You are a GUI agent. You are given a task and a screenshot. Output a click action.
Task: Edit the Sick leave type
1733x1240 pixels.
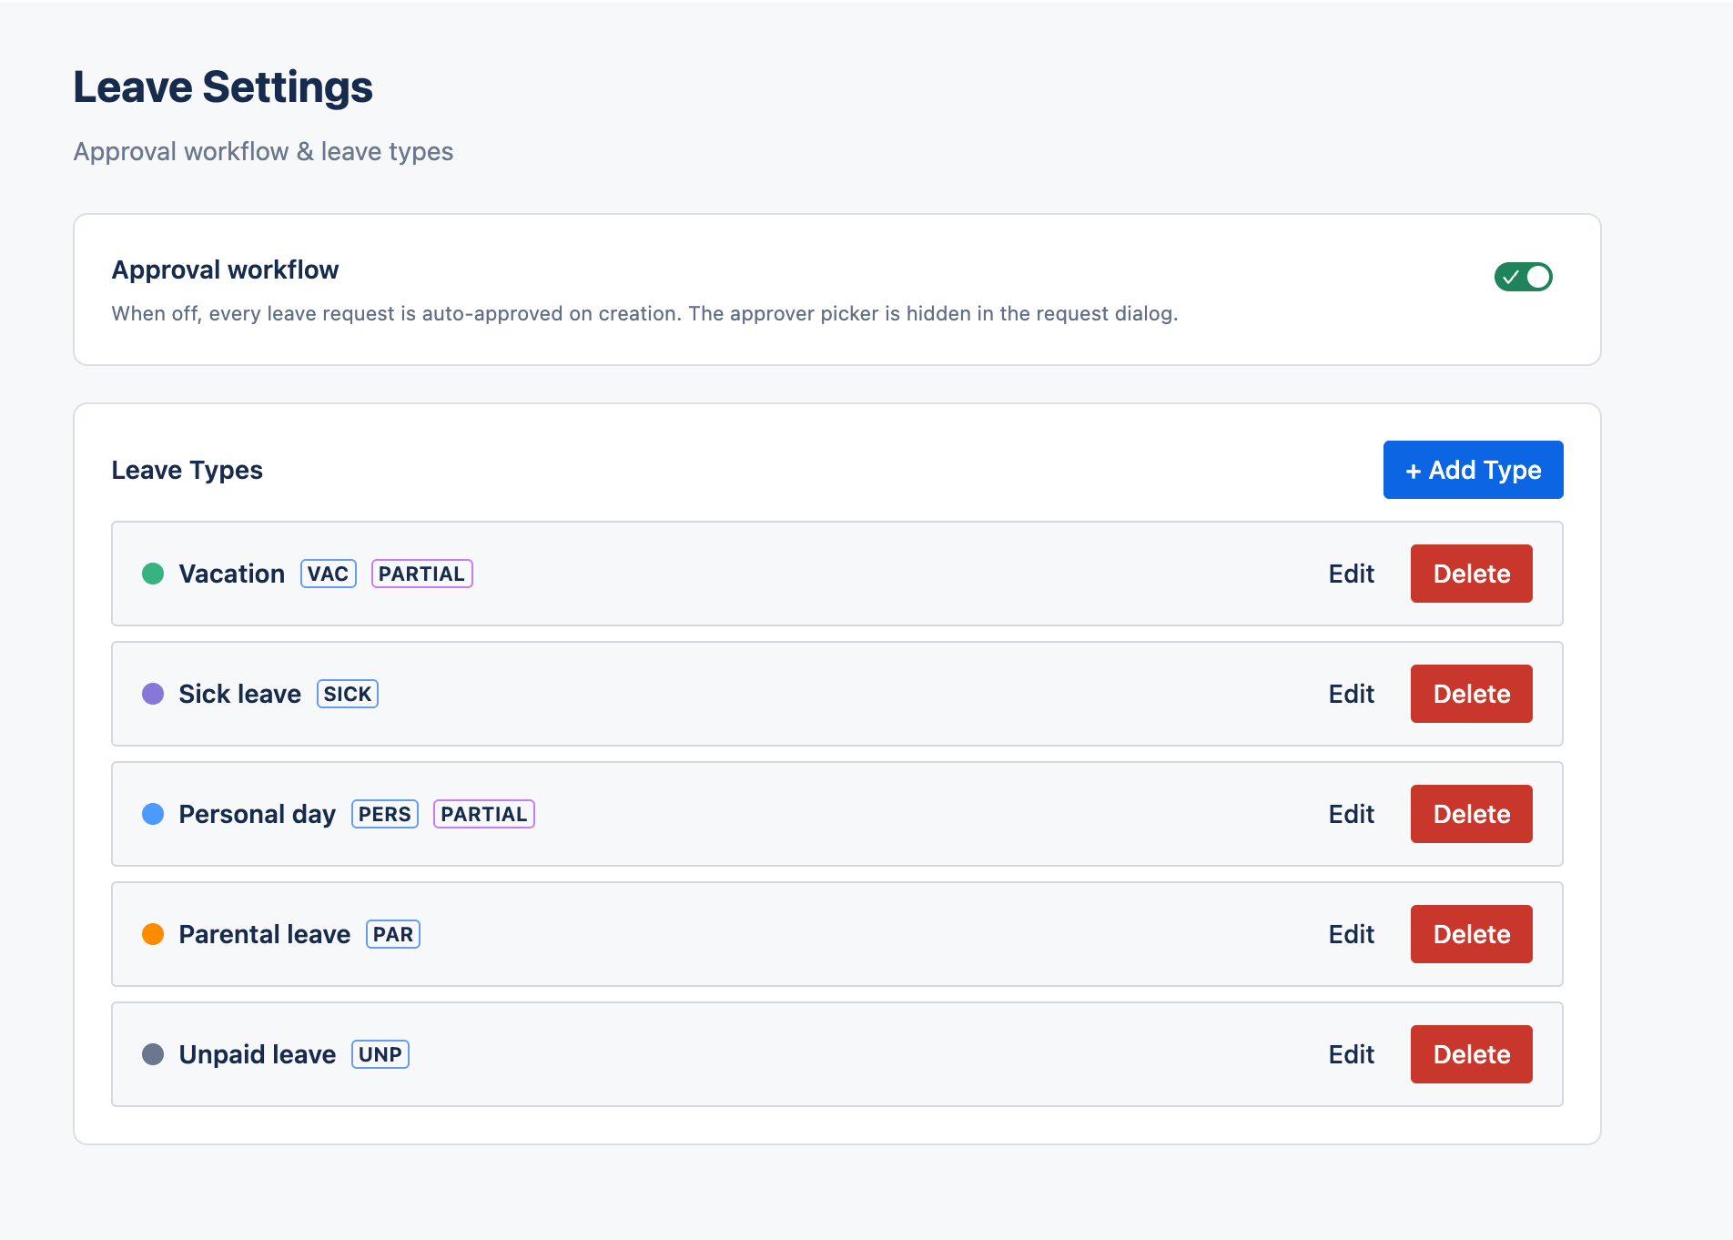point(1351,694)
